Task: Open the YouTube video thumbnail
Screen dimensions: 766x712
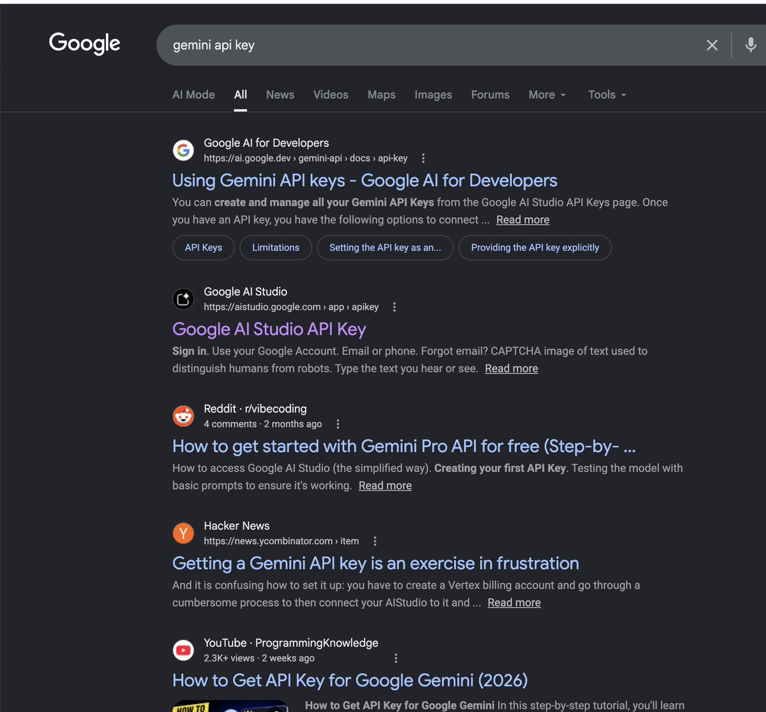Action: tap(230, 706)
